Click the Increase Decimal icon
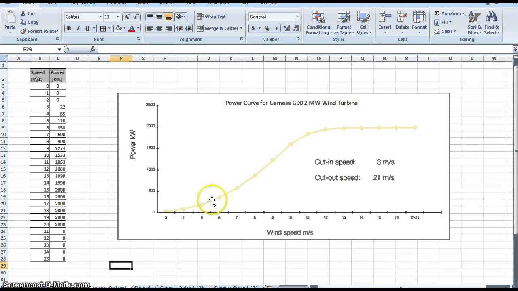Image resolution: width=518 pixels, height=291 pixels. pos(287,28)
